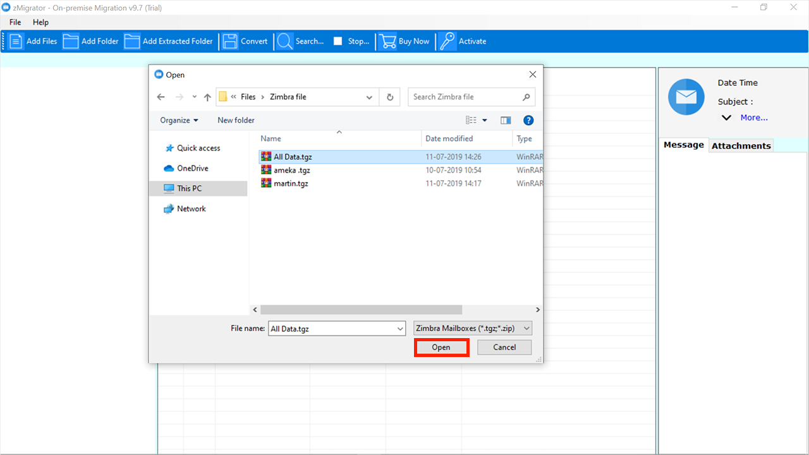
Task: Click the More... link
Action: pos(754,118)
